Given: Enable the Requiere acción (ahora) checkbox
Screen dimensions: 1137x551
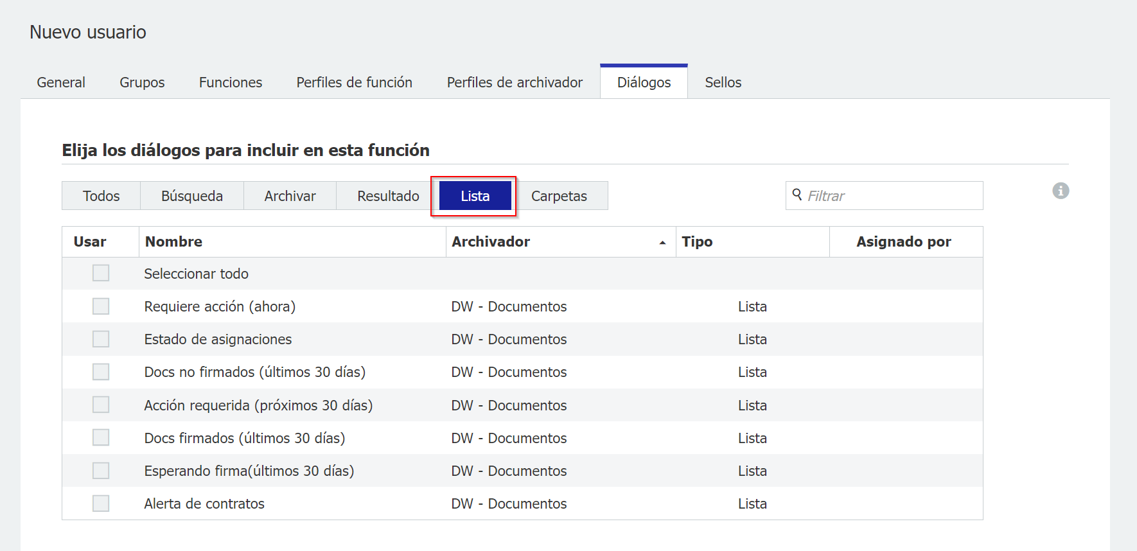Looking at the screenshot, I should (101, 306).
